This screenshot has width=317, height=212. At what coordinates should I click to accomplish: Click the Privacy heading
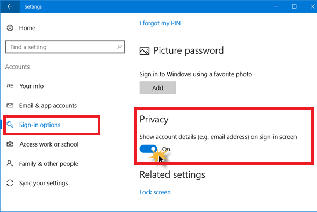click(x=154, y=119)
